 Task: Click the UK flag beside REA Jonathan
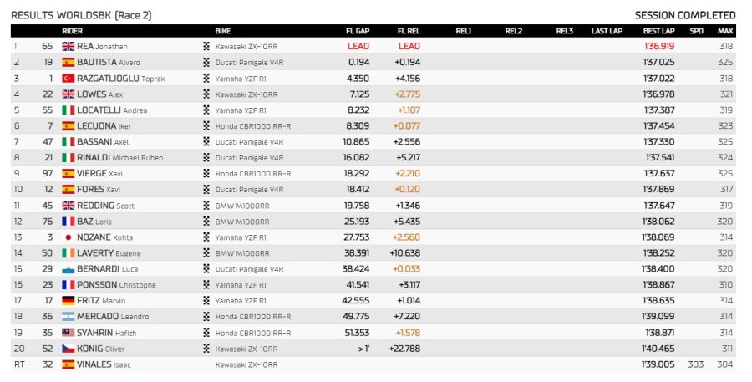pos(69,47)
